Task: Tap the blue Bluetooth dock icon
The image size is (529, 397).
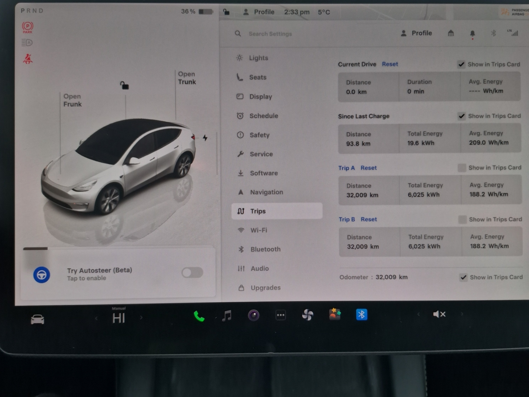Action: click(361, 315)
